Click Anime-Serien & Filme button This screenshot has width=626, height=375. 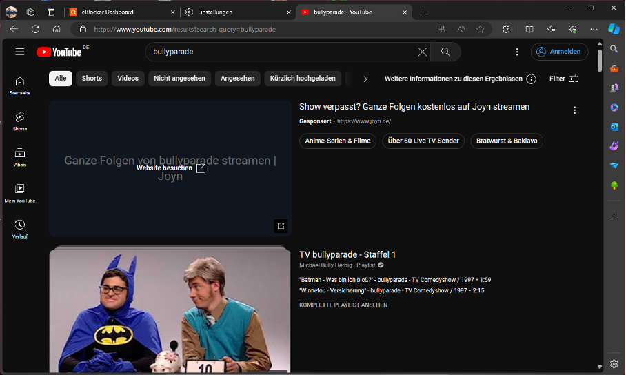338,141
